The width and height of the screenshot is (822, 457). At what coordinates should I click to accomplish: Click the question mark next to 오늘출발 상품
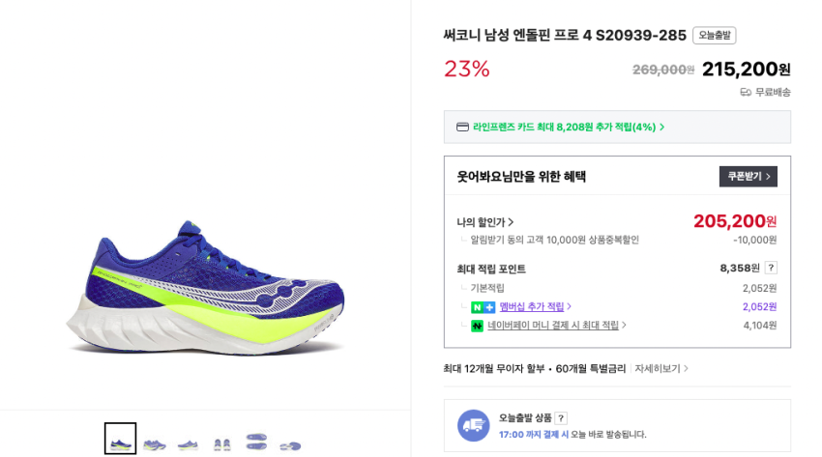(x=561, y=418)
